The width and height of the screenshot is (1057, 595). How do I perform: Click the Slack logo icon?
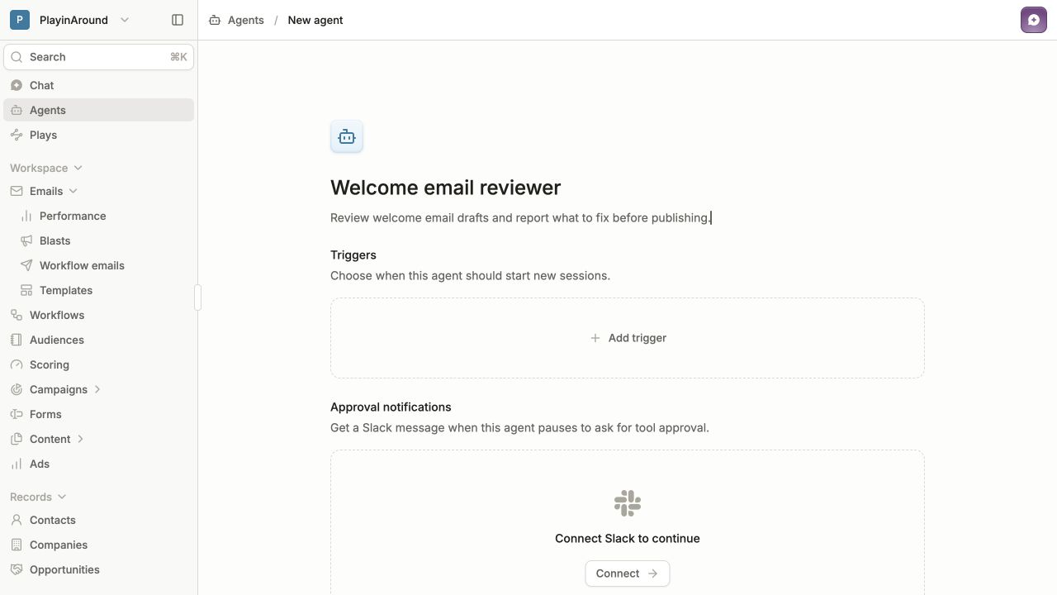click(628, 503)
